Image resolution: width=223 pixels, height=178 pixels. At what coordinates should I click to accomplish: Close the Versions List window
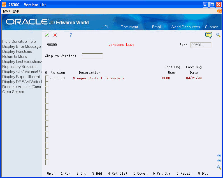pos(219,5)
